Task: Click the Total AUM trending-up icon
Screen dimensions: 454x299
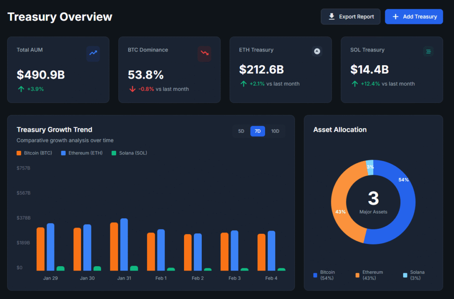Action: tap(93, 53)
